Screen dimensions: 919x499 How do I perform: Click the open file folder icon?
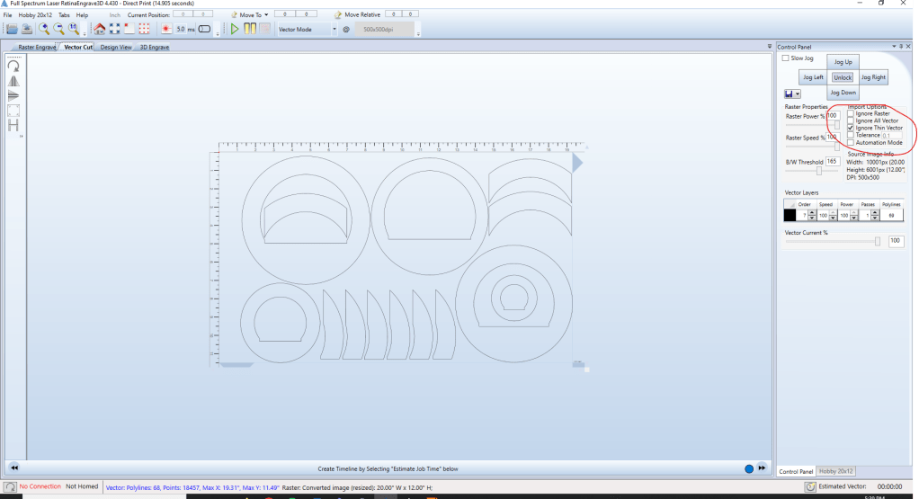click(x=12, y=29)
